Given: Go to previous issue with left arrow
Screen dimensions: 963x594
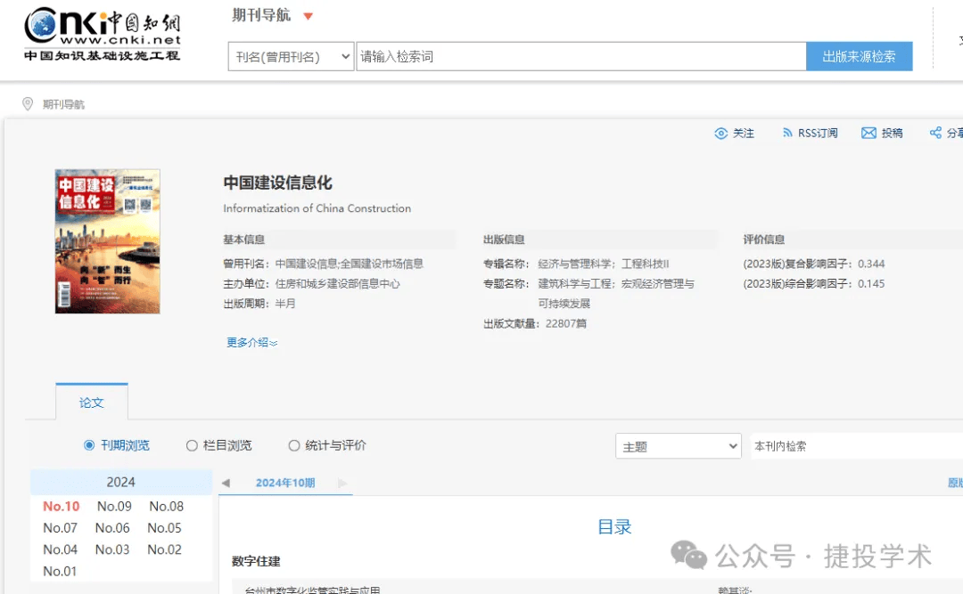Looking at the screenshot, I should pyautogui.click(x=226, y=483).
